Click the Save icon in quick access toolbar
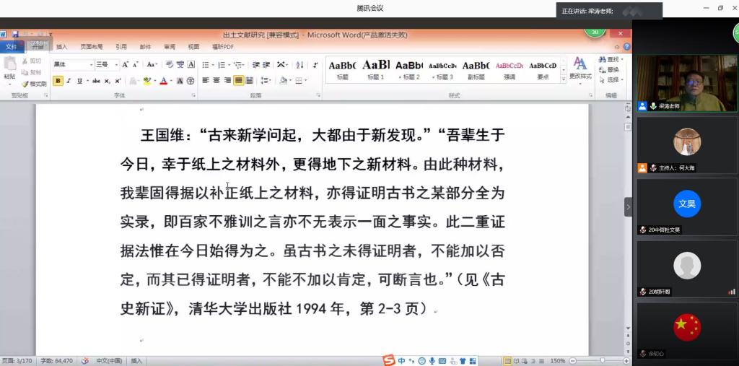 click(x=15, y=34)
